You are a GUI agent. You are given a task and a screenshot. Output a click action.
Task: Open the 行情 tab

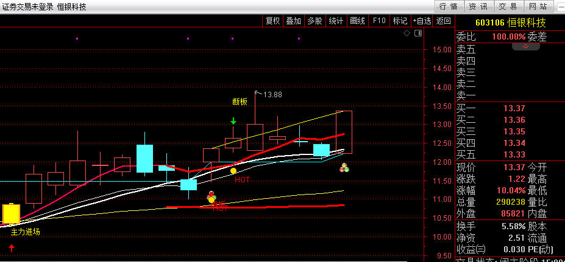click(x=447, y=7)
